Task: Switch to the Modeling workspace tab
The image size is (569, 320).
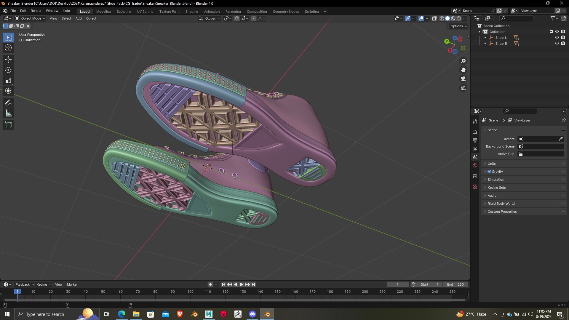Action: [x=103, y=12]
